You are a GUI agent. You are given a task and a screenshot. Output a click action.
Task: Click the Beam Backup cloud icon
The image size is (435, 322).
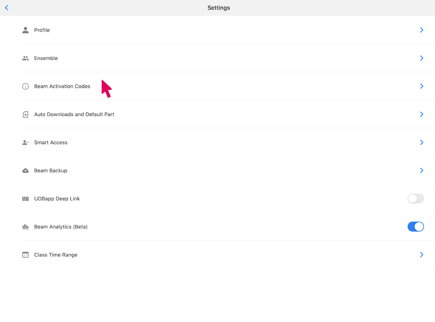point(25,171)
